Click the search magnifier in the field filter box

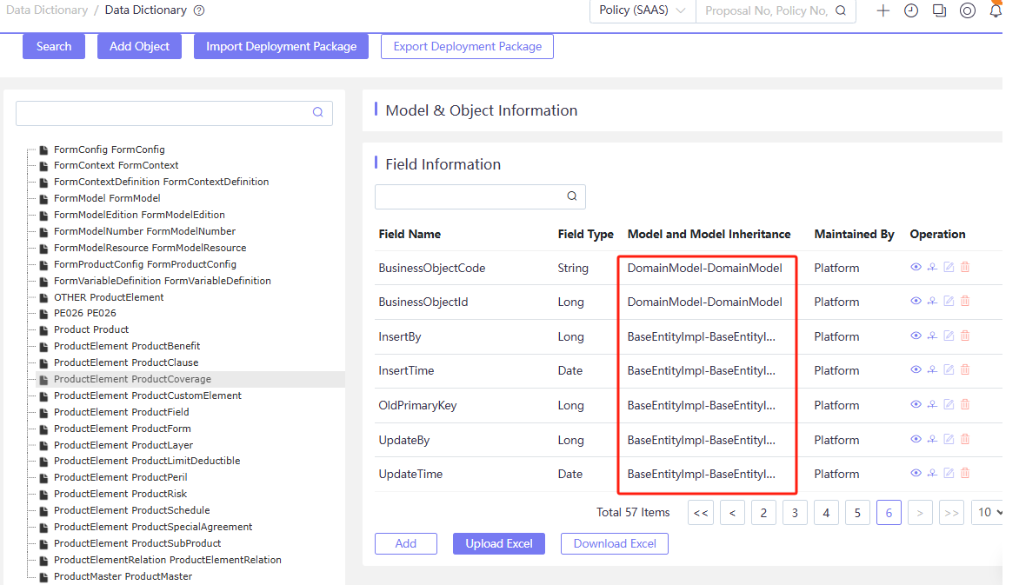[x=572, y=196]
